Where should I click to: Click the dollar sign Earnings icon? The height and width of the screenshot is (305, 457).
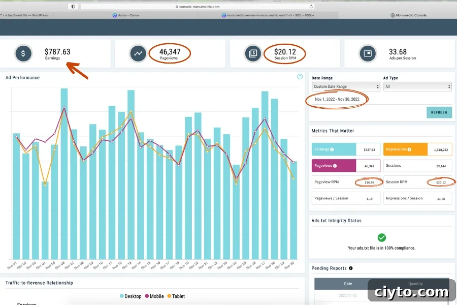point(23,54)
